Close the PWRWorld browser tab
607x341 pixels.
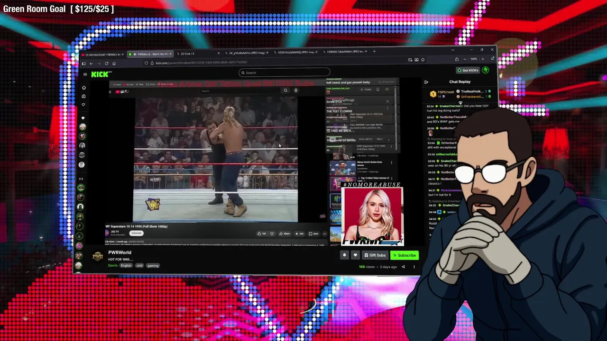coord(171,54)
